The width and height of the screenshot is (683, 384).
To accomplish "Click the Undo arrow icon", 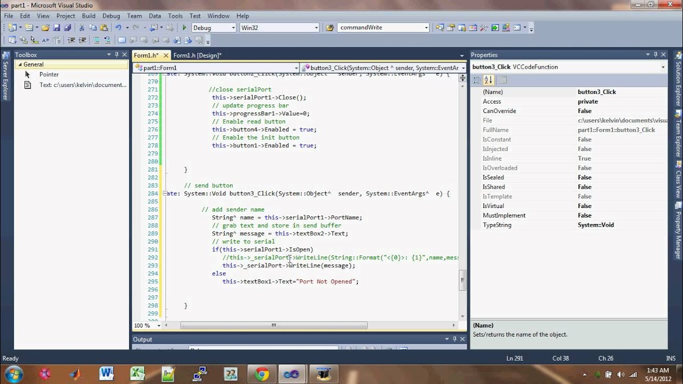I will point(118,28).
